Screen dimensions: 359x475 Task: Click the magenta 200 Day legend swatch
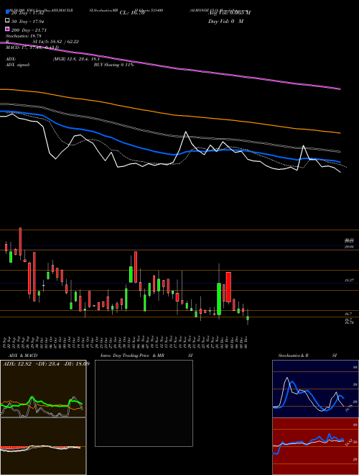(x=7, y=29)
